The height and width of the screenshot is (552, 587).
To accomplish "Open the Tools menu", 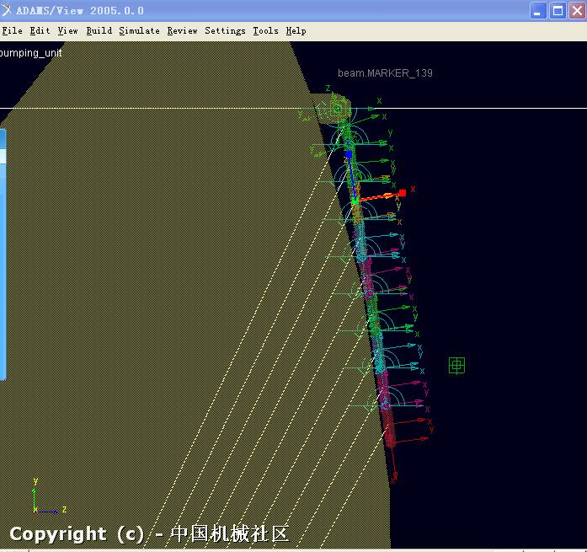I will point(265,30).
